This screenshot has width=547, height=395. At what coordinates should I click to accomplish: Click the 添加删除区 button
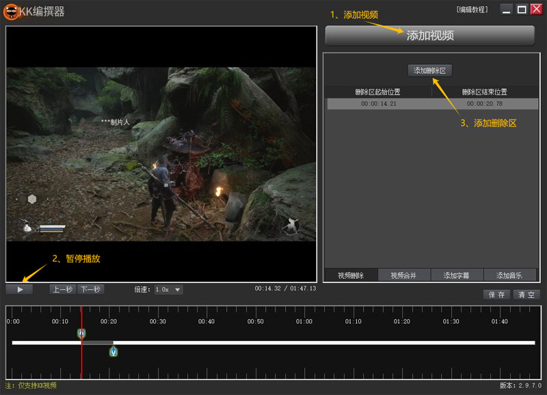pos(430,70)
